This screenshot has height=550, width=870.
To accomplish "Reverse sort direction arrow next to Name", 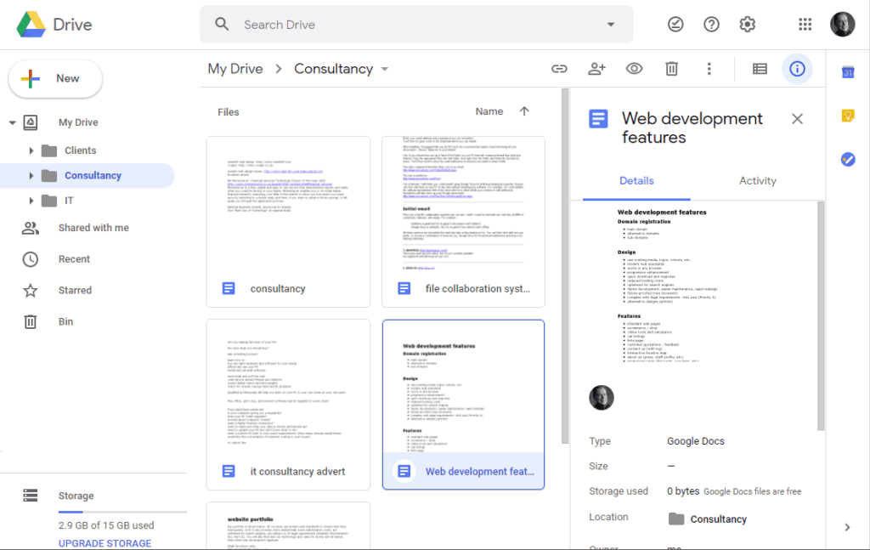I will [x=524, y=111].
